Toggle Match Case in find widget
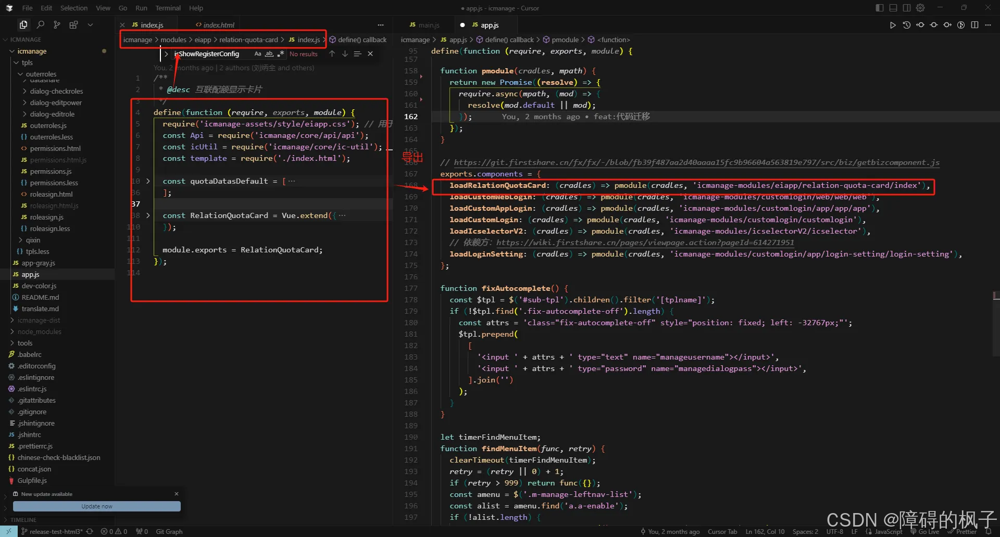The width and height of the screenshot is (1000, 537). pos(258,54)
